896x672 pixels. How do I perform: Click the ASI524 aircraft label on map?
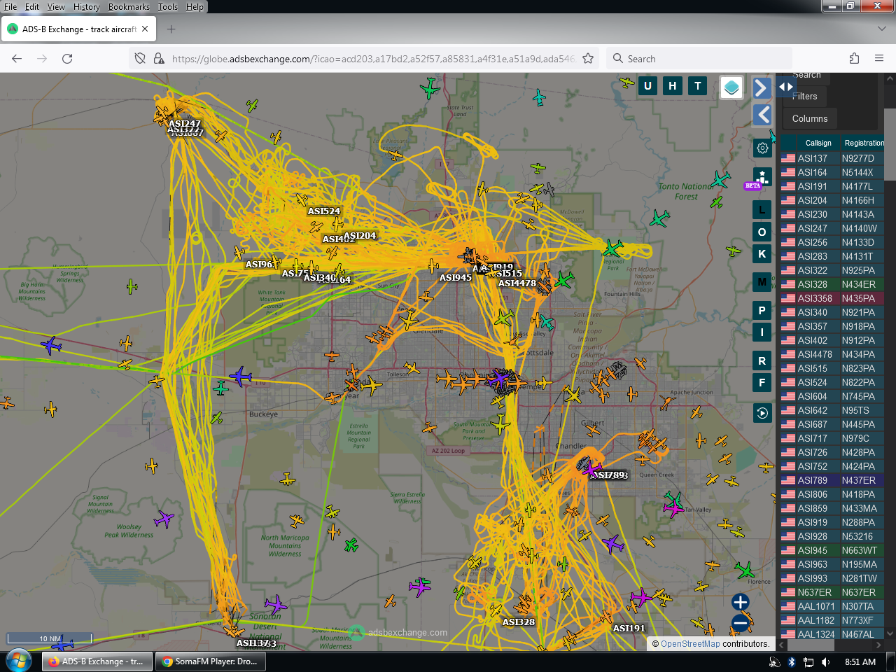point(324,211)
